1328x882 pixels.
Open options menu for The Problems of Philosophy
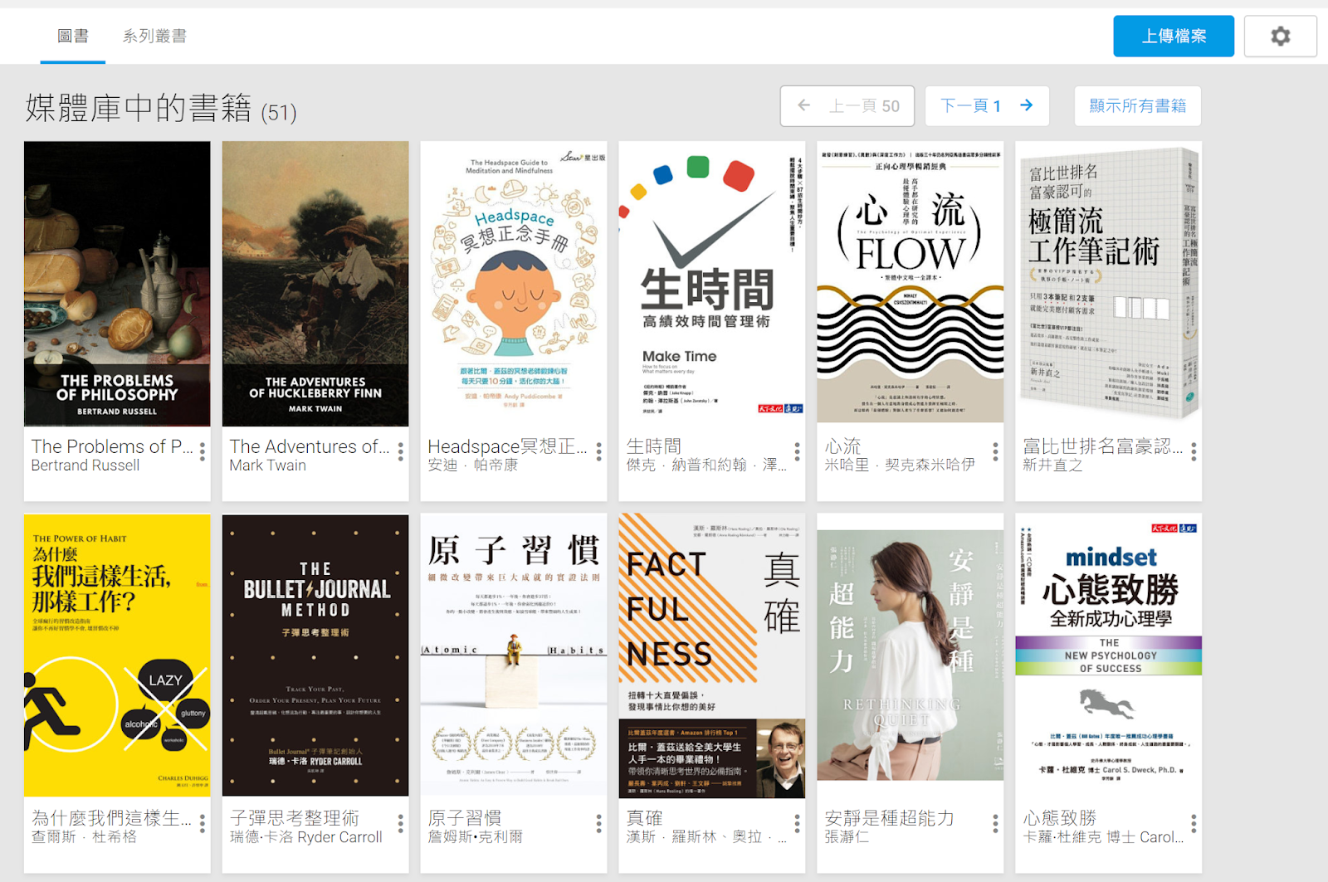(x=202, y=451)
